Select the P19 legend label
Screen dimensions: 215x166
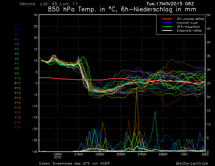tap(17, 122)
